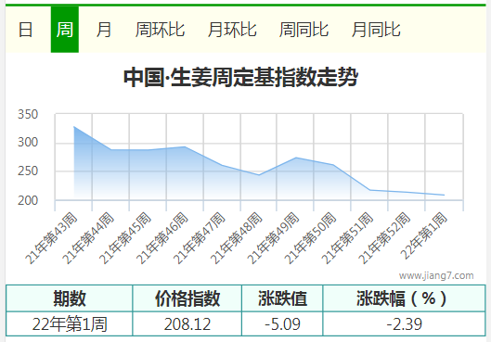
Task: Switch to the 日 daily tab
Action: pyautogui.click(x=25, y=30)
